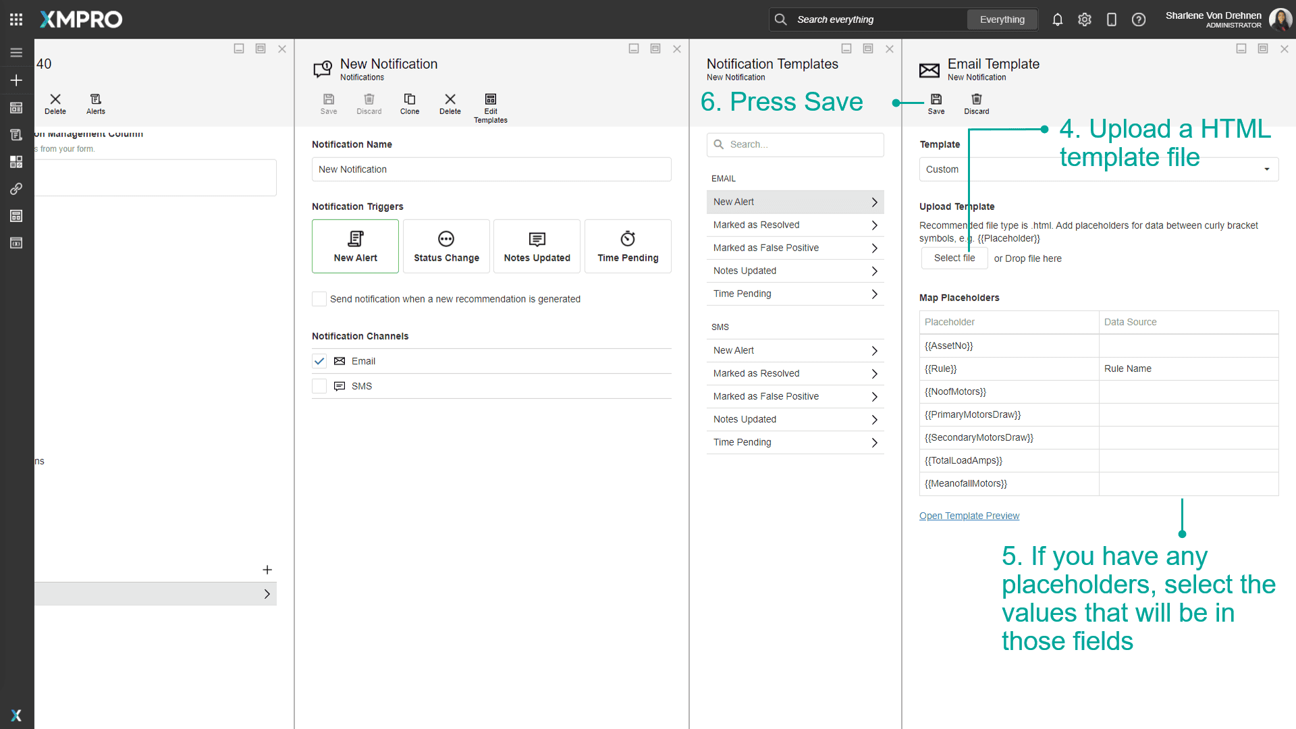Click the Select file button
The height and width of the screenshot is (729, 1296).
tap(954, 258)
